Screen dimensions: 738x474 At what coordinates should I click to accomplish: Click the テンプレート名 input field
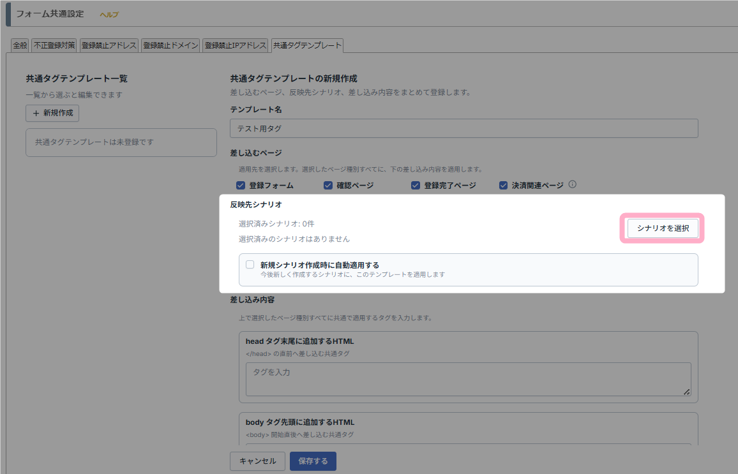(464, 128)
